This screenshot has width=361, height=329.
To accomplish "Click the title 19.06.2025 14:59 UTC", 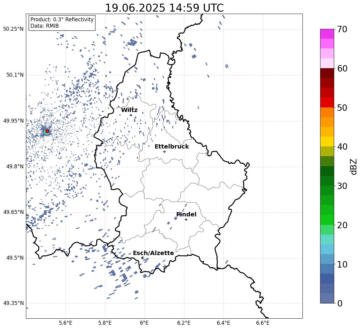I will click(x=164, y=8).
